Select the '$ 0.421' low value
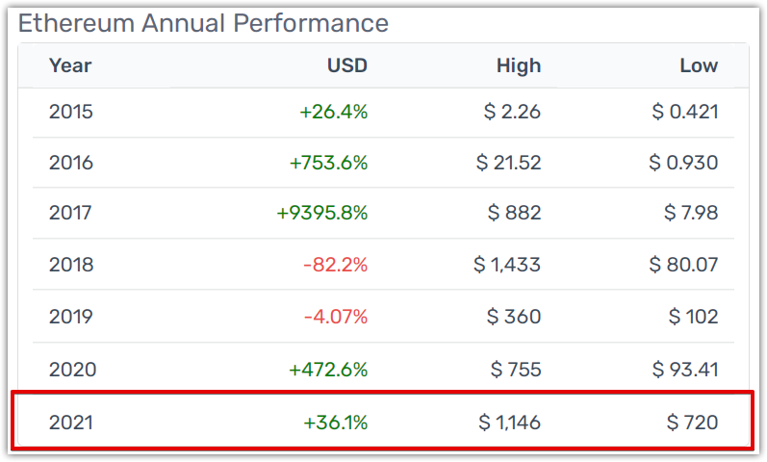The image size is (767, 462). pyautogui.click(x=684, y=112)
